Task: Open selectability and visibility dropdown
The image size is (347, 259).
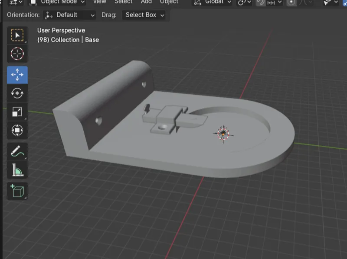Action: click(x=331, y=2)
